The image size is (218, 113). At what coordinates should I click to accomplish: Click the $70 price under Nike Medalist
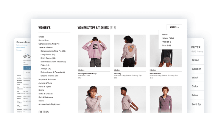point(152,78)
